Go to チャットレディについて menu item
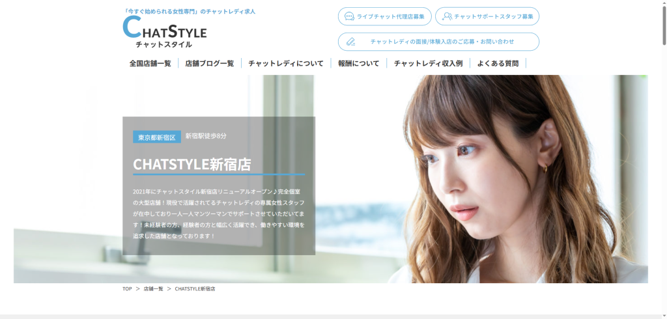667x319 pixels. point(286,63)
